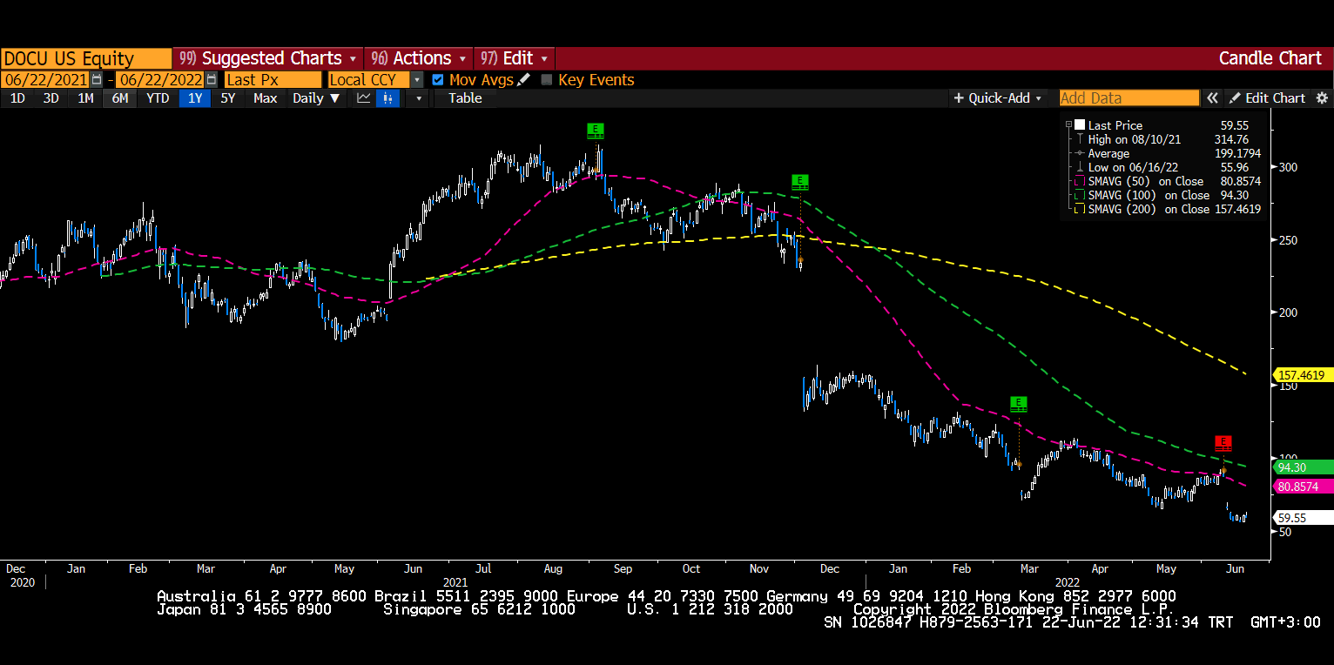This screenshot has height=665, width=1334.
Task: Click the green earnings marker in March 2022
Action: point(1019,403)
